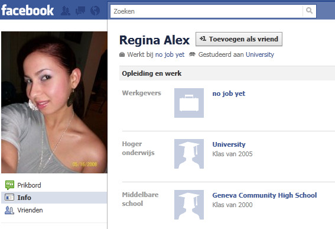Open the Geneva Community High School link
This screenshot has height=229, width=335.
265,195
